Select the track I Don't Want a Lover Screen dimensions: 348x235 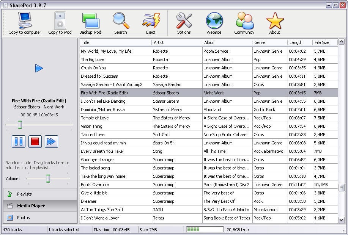[x=209, y=218]
